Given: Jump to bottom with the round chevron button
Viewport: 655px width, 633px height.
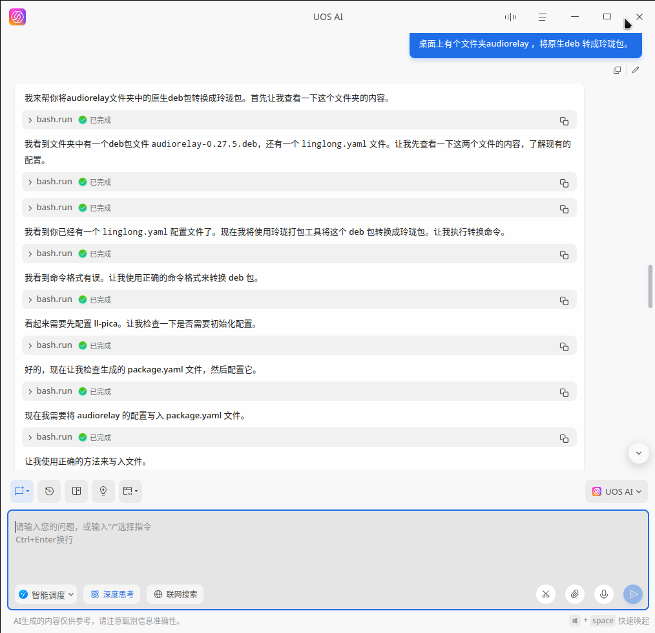Looking at the screenshot, I should click(x=638, y=453).
